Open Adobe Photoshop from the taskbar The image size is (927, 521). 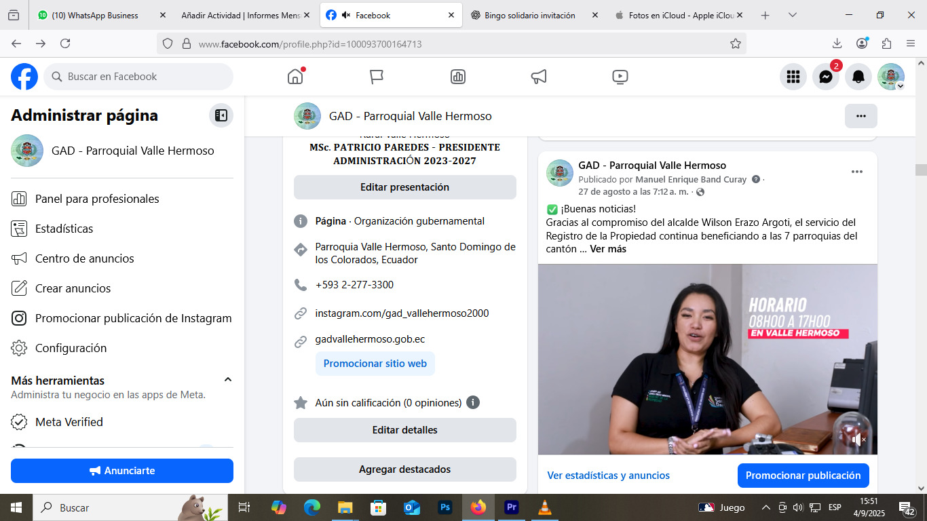coord(445,507)
